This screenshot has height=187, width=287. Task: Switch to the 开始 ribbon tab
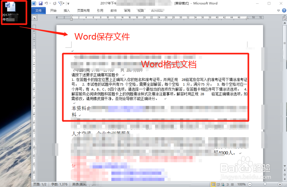point(53,11)
